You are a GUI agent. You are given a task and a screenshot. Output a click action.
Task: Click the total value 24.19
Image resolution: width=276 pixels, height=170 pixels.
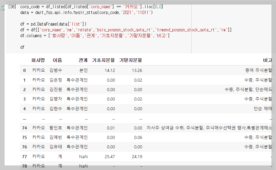[137, 157]
